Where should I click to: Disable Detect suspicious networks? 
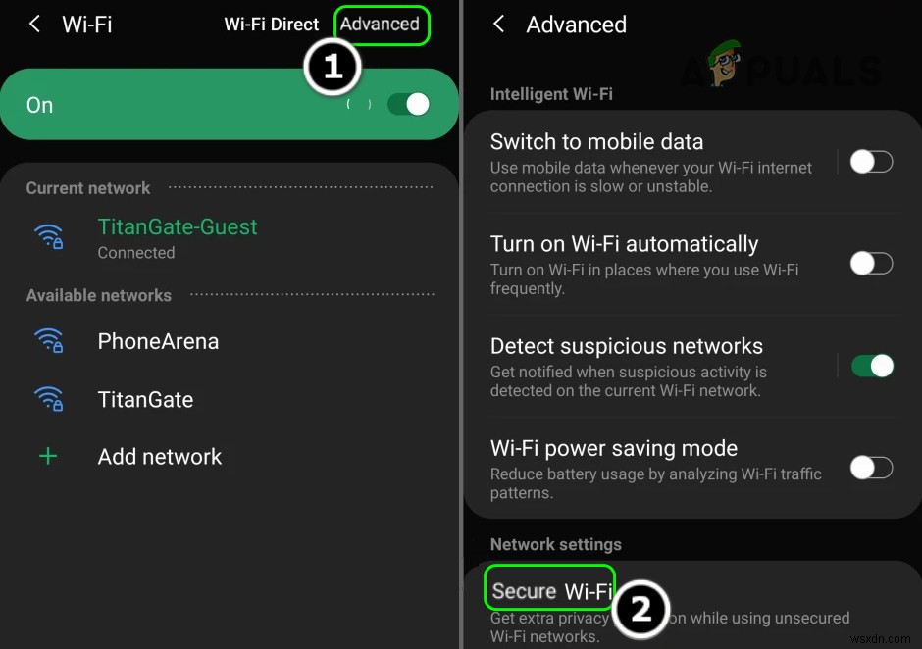(x=872, y=366)
